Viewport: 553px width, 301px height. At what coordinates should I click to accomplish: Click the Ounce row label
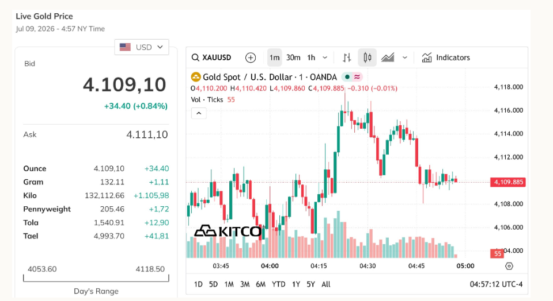(x=35, y=168)
